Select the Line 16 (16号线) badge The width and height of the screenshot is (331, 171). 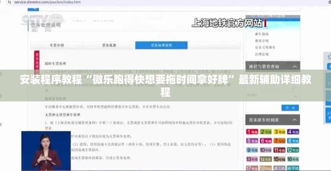click(293, 159)
